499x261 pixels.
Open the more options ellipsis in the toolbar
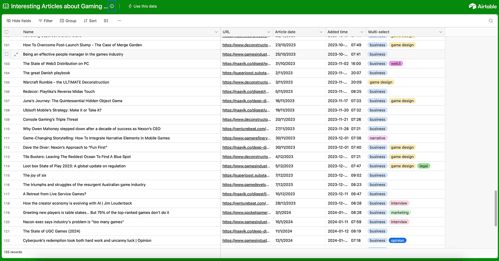(x=119, y=21)
